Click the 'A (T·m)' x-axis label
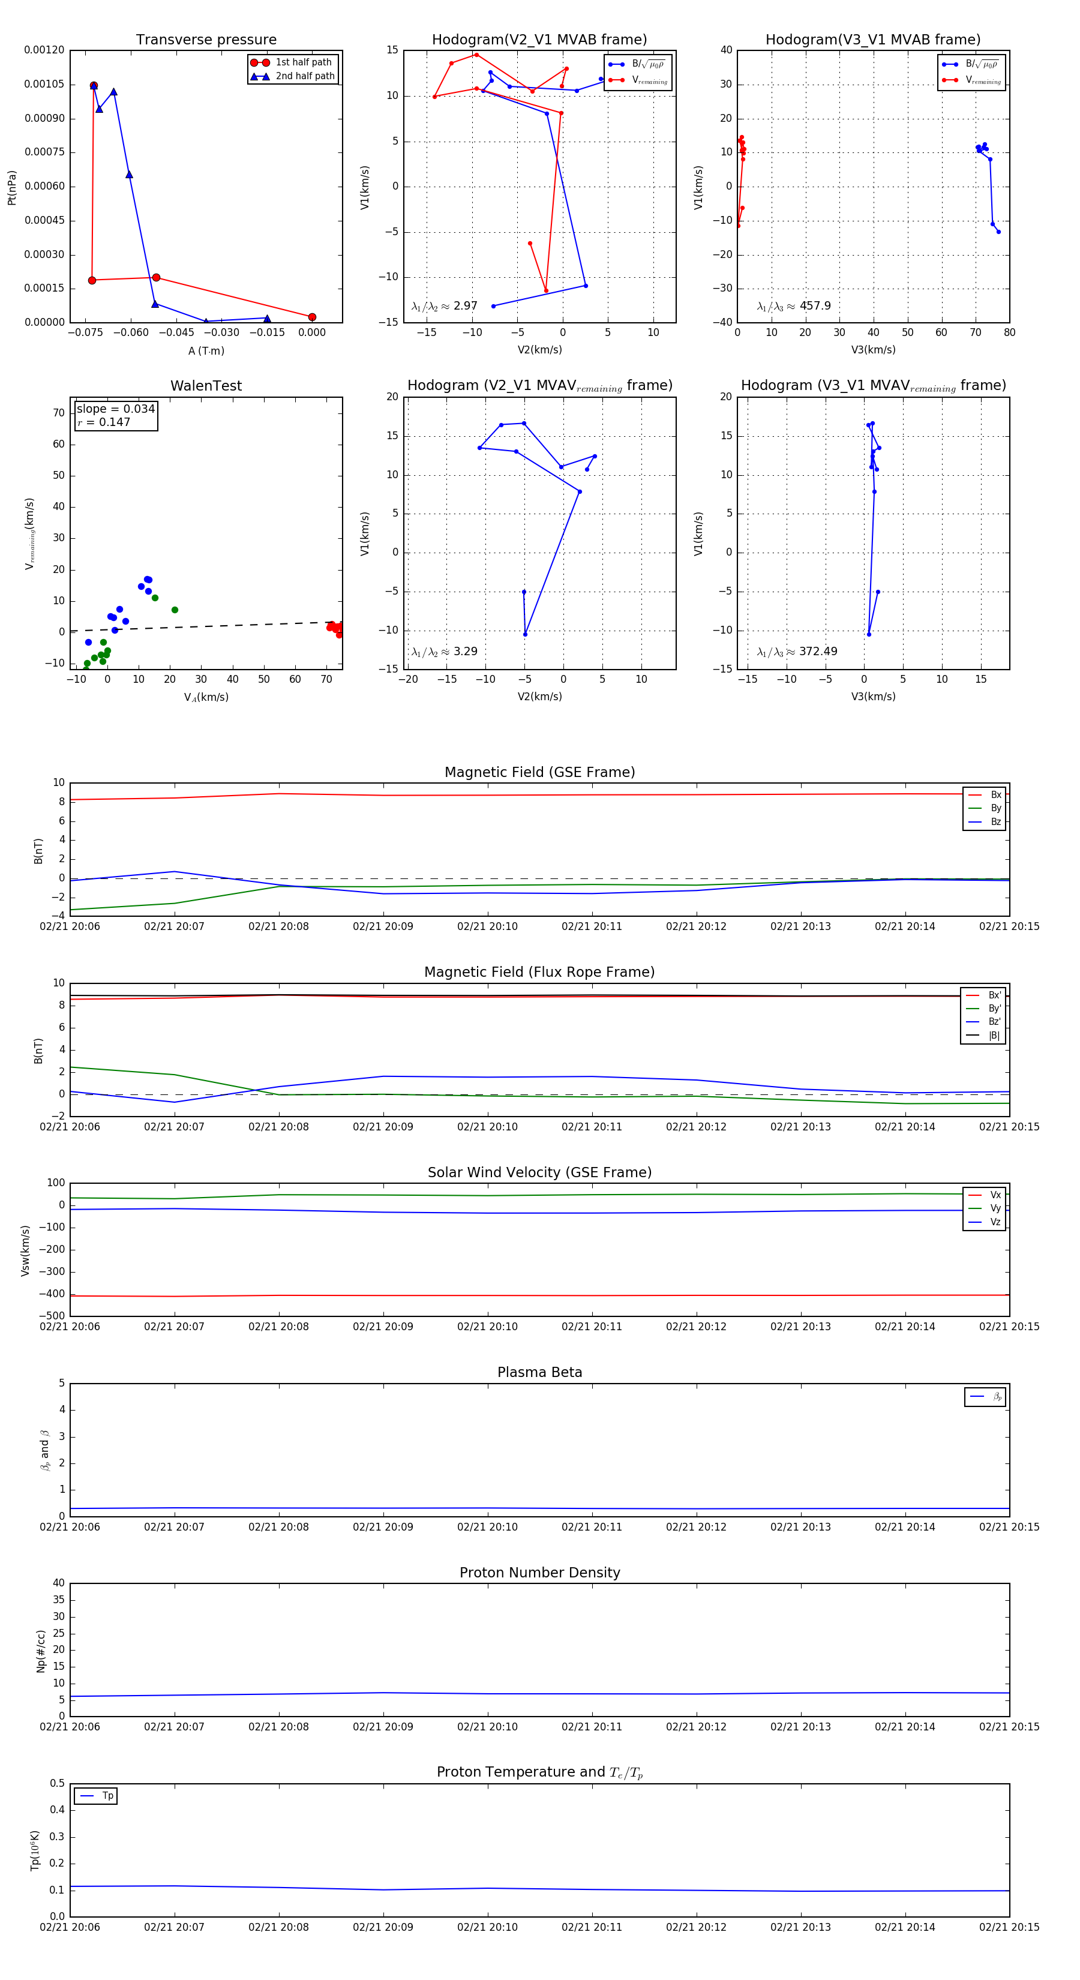This screenshot has width=1080, height=1980. pos(206,351)
